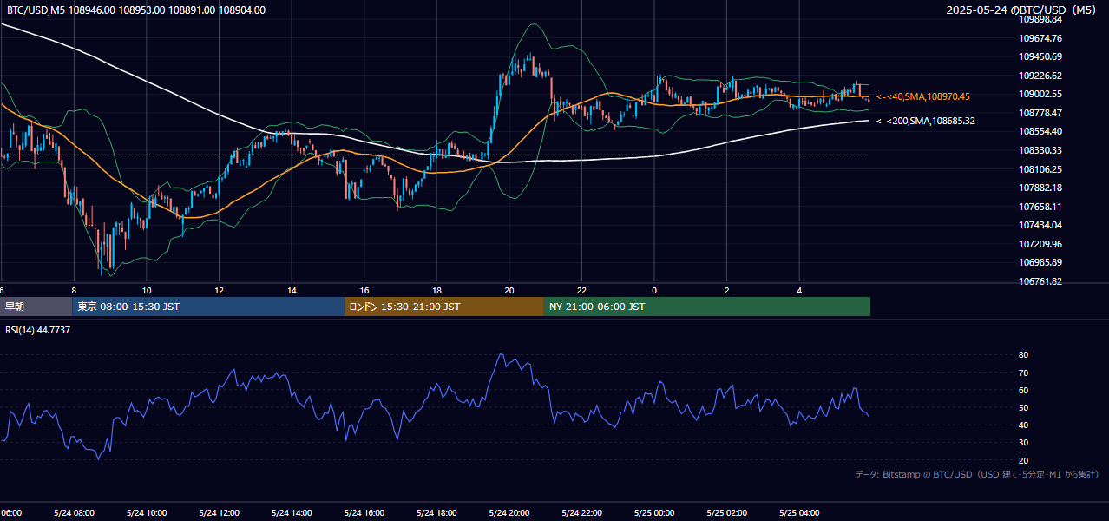
Task: Click hour label 16 under the price chart
Action: (364, 290)
